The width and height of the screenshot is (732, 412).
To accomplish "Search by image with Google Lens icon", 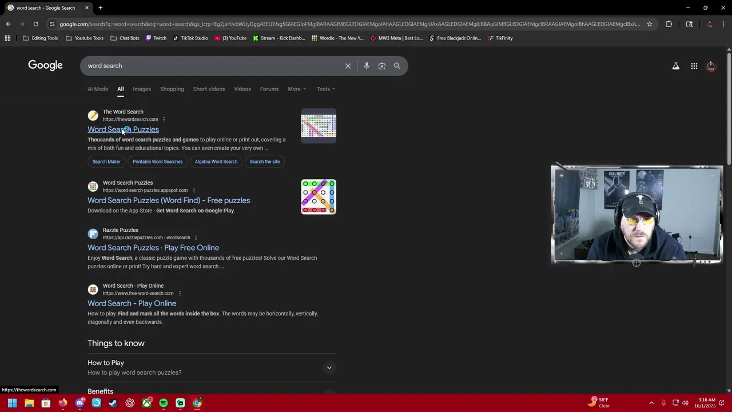I will pos(382,66).
